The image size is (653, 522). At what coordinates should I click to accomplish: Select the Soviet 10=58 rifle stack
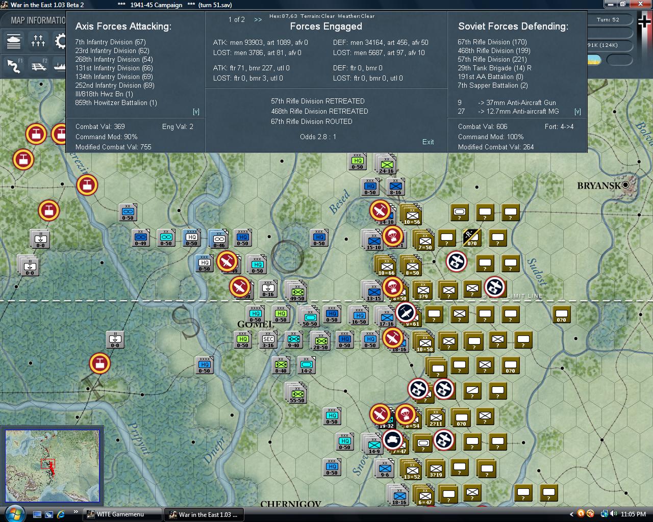(424, 343)
